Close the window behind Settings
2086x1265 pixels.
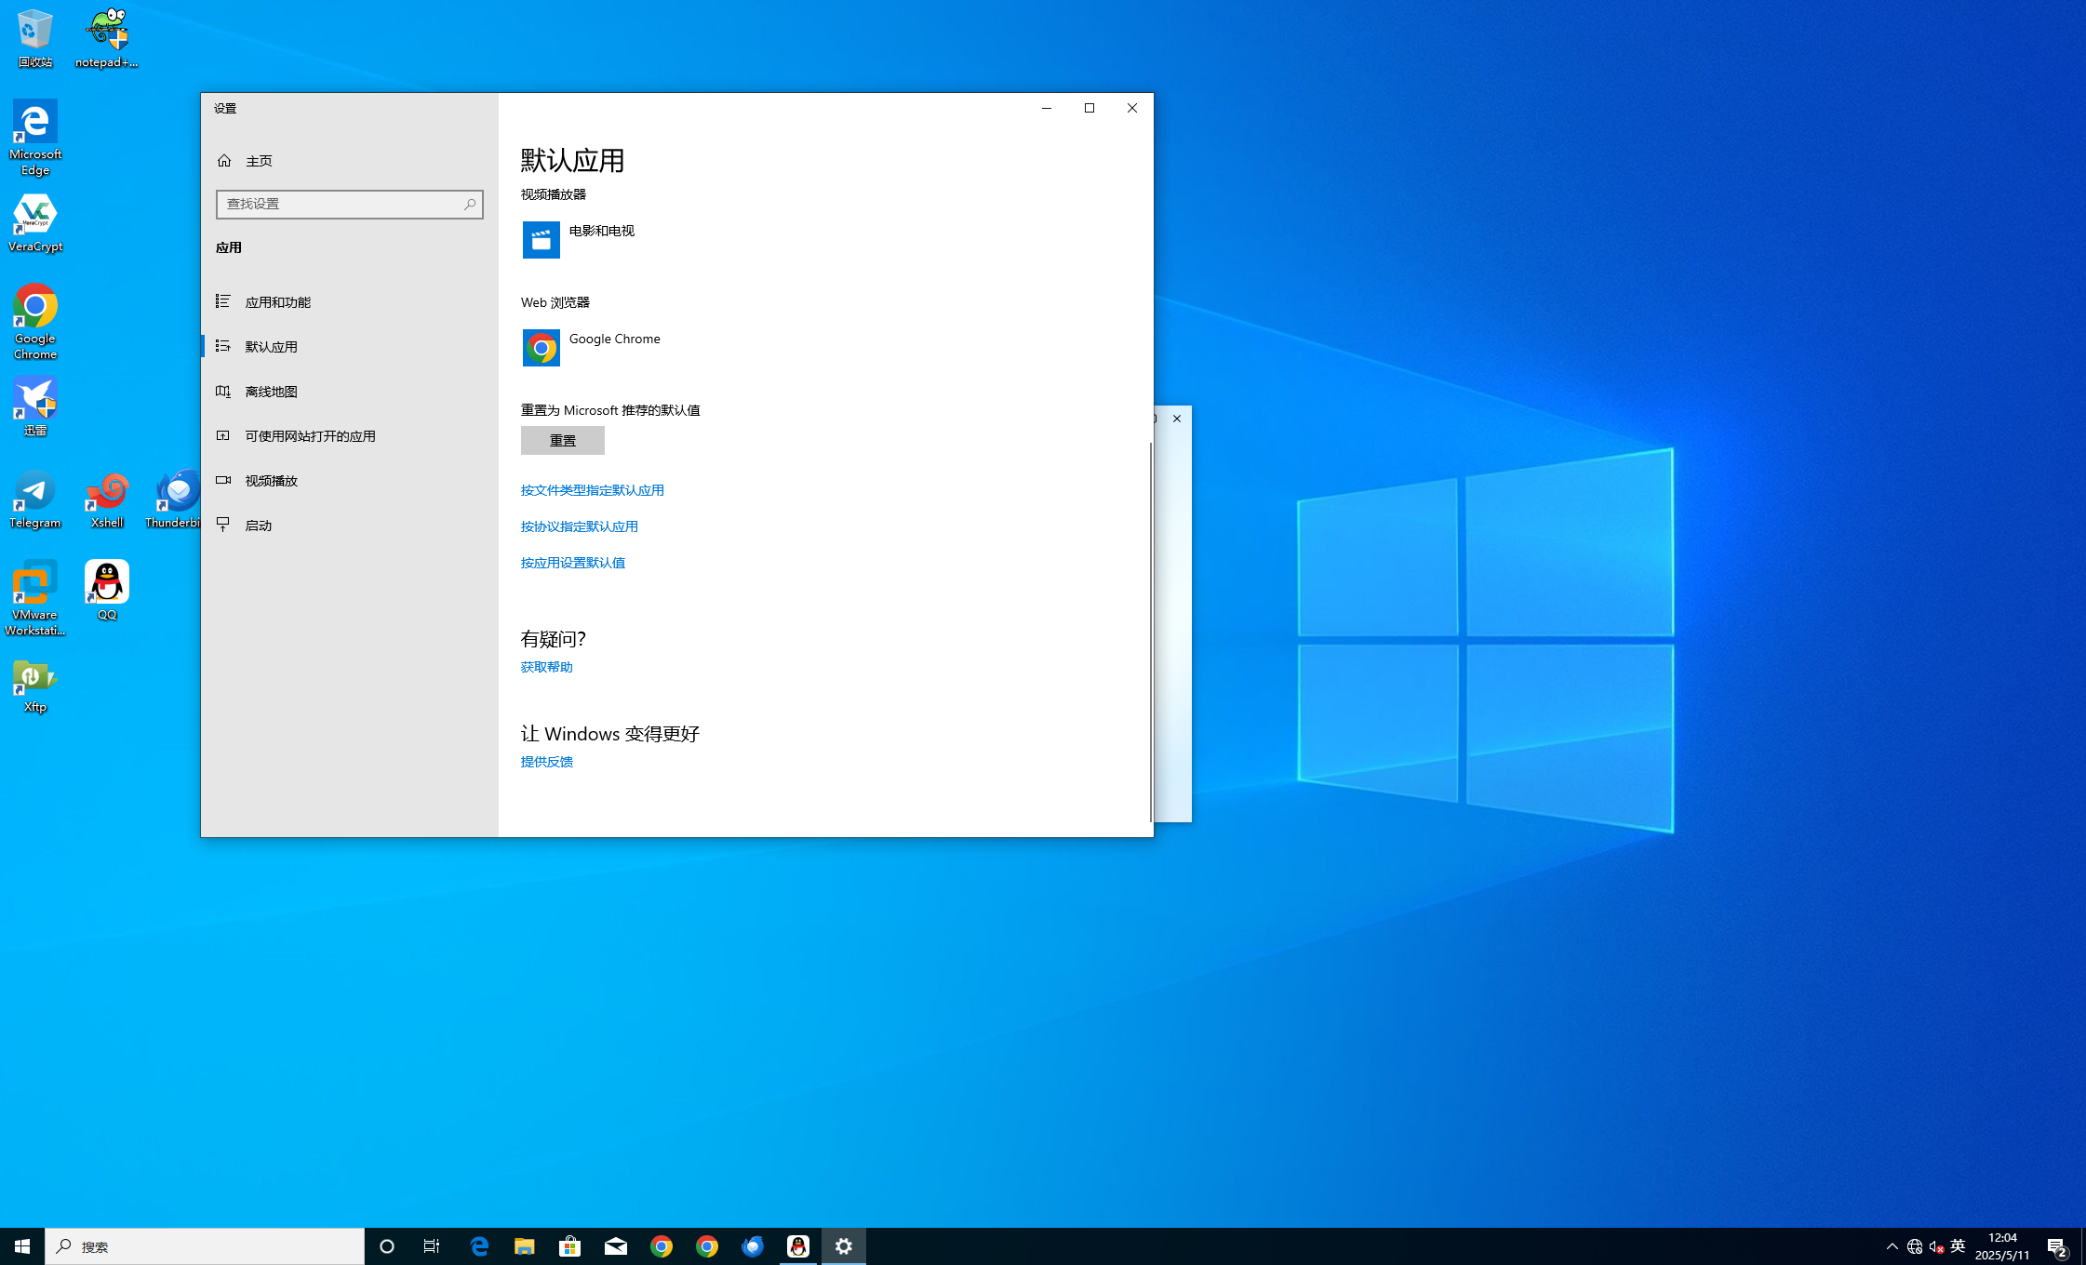coord(1177,419)
